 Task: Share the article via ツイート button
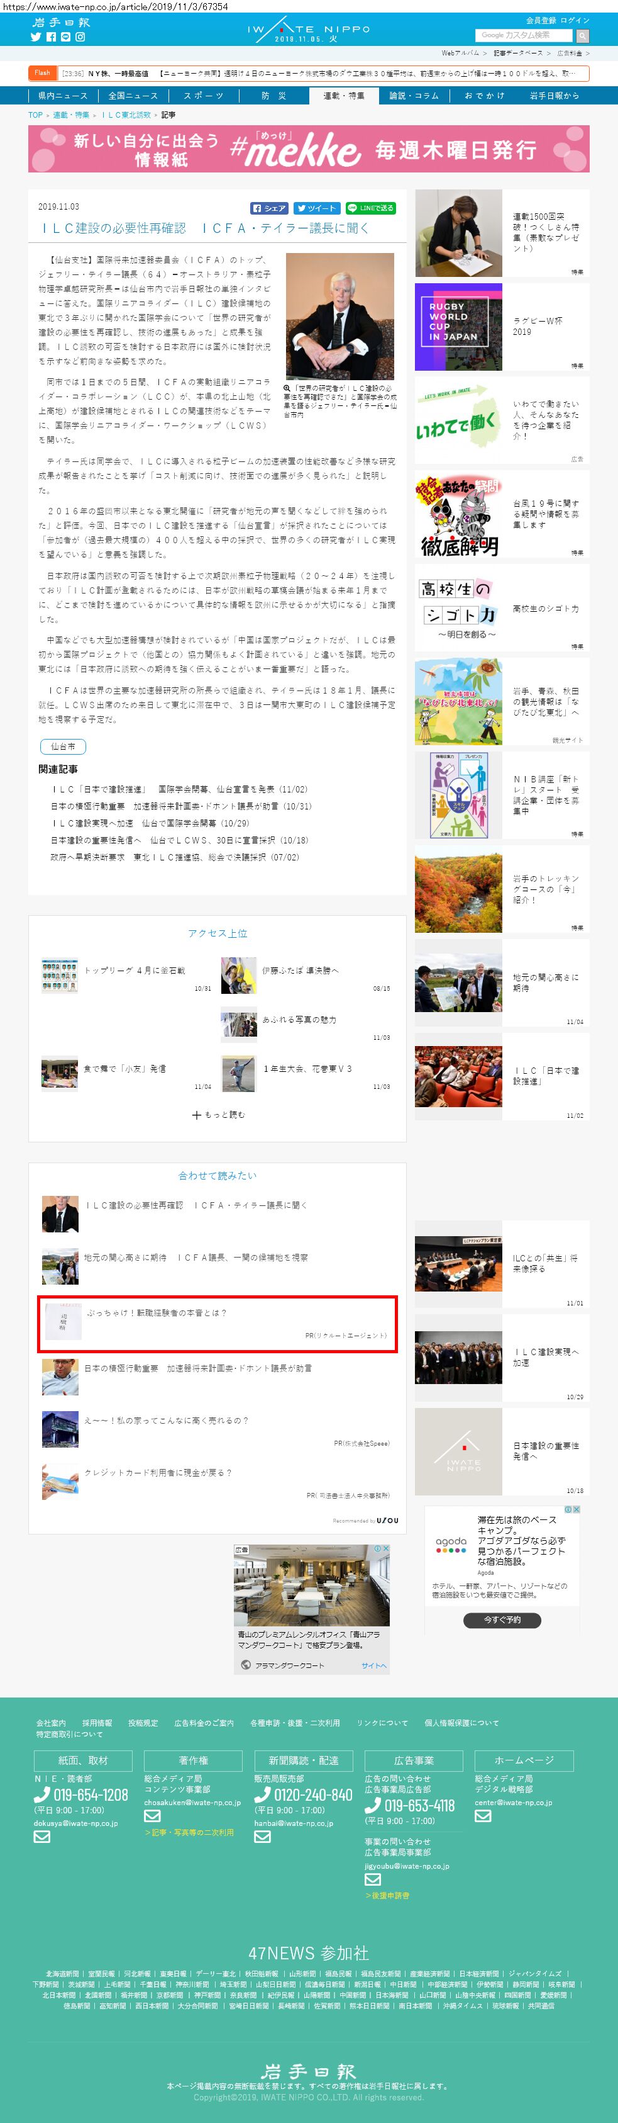tap(316, 208)
